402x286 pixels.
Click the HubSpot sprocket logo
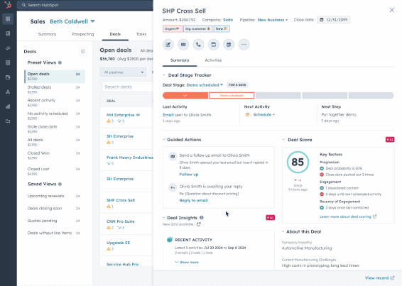[8, 5]
